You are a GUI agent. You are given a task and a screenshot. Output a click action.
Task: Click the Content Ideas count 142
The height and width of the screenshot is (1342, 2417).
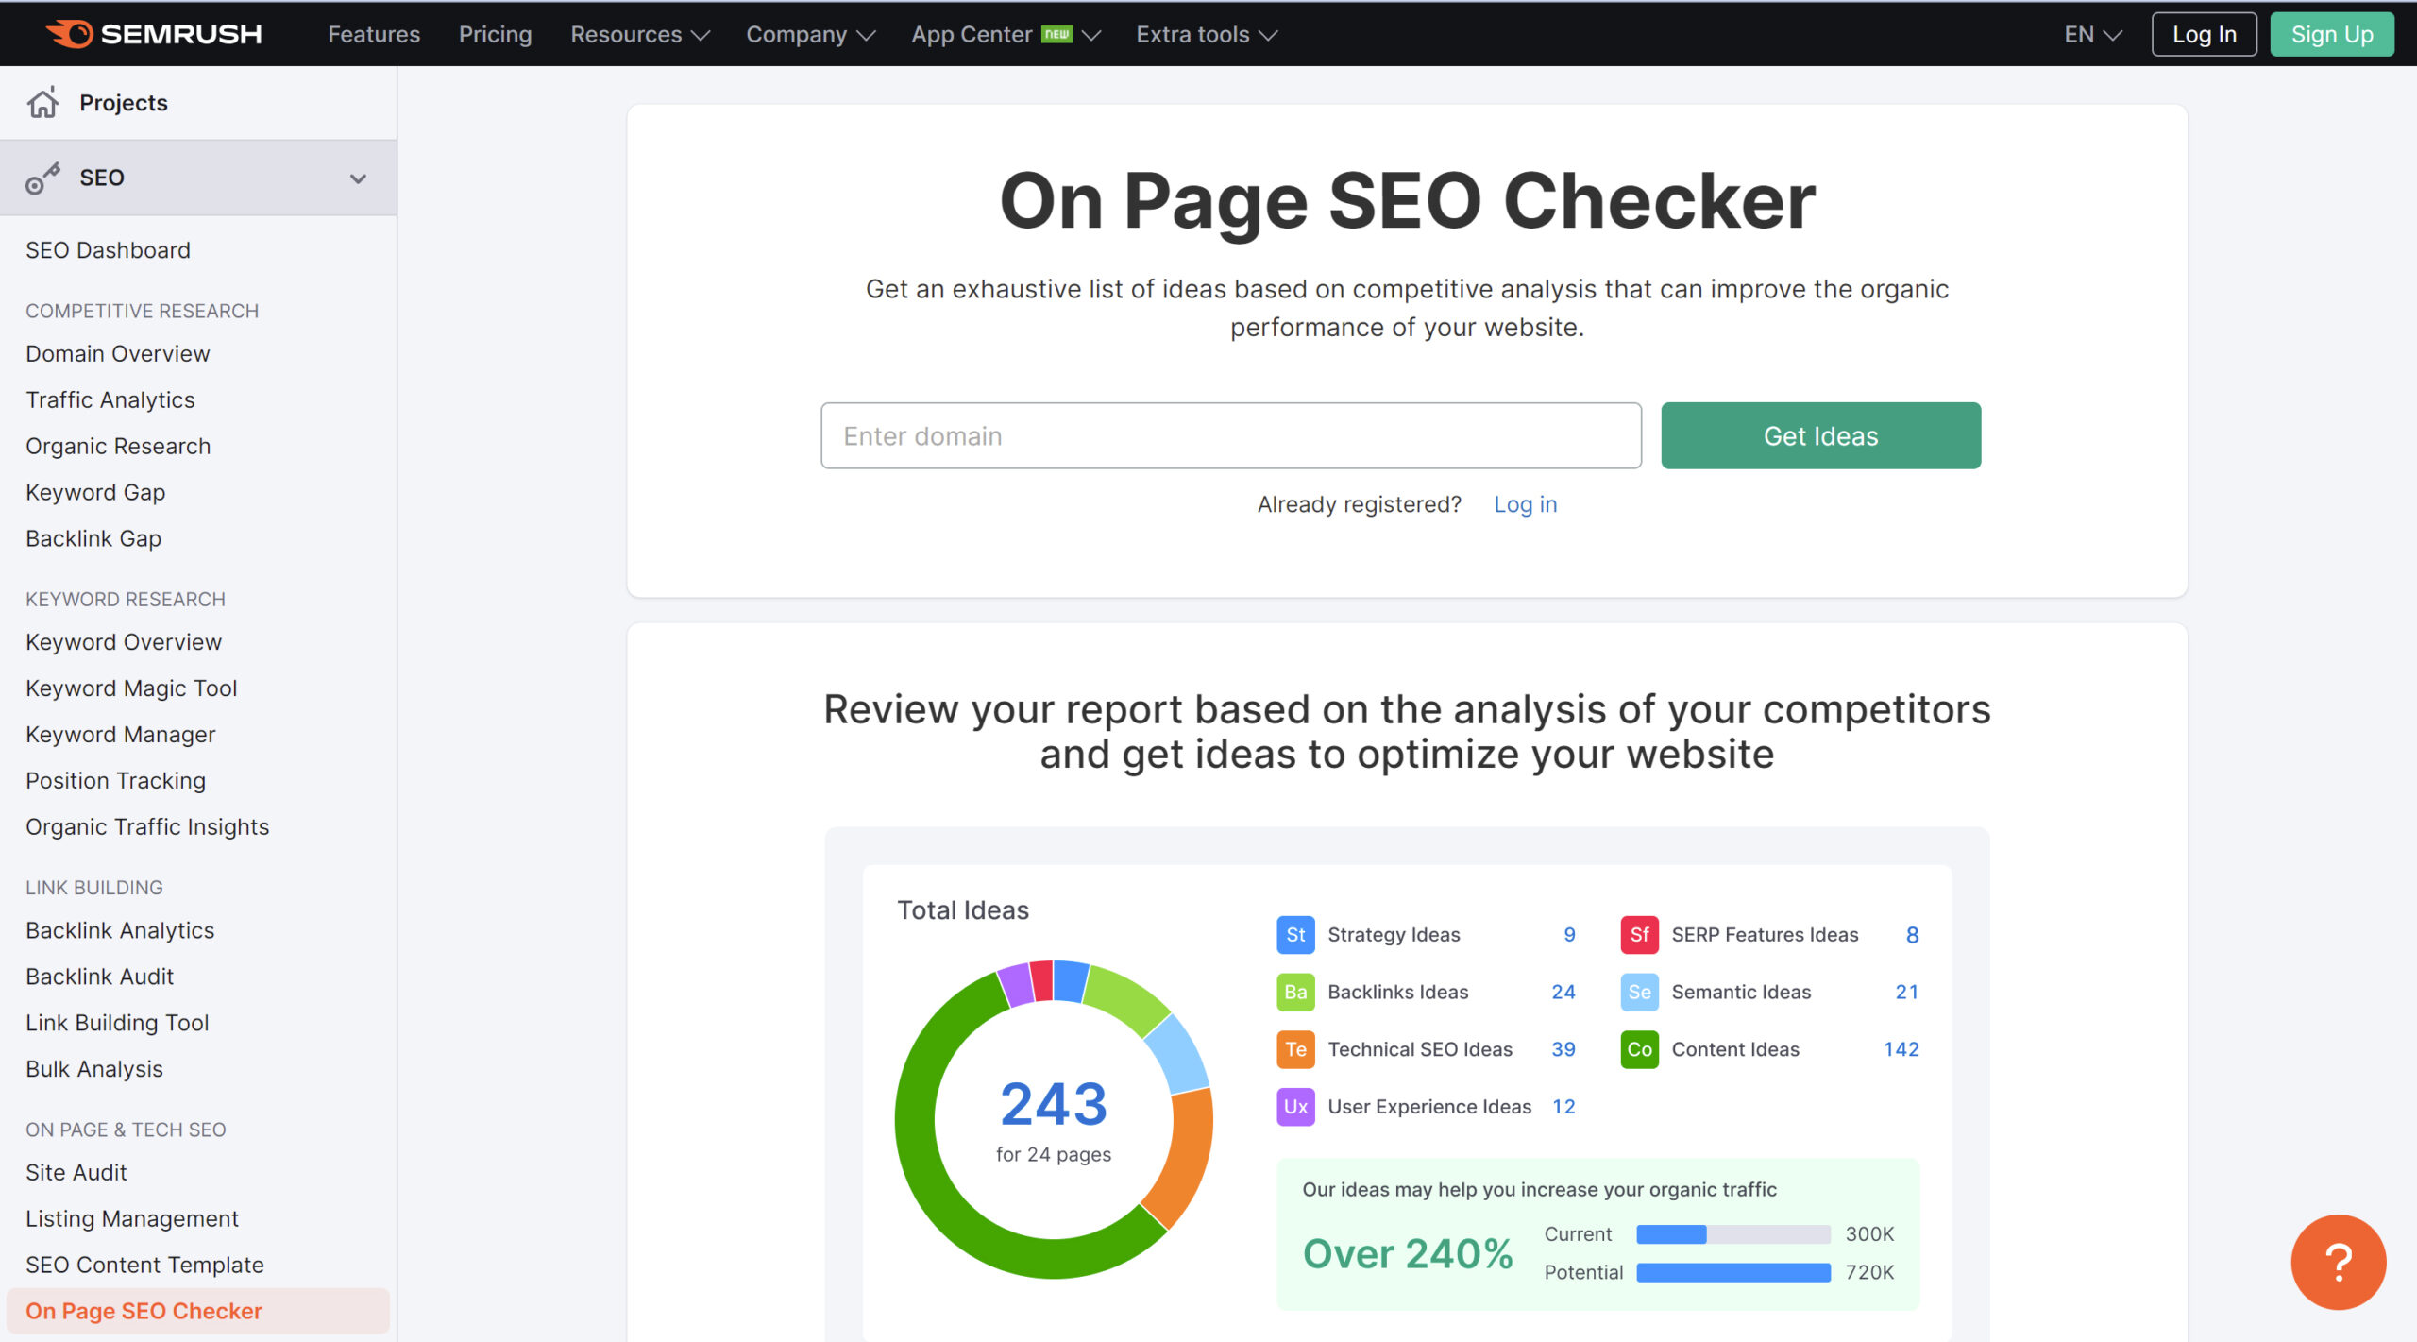coord(1901,1049)
